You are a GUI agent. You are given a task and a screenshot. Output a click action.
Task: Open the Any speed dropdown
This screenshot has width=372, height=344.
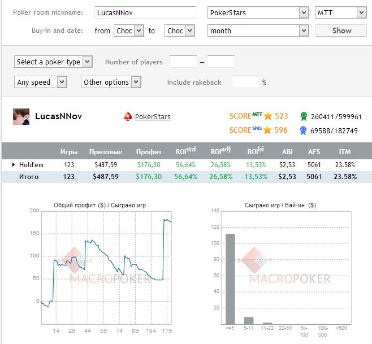(41, 82)
